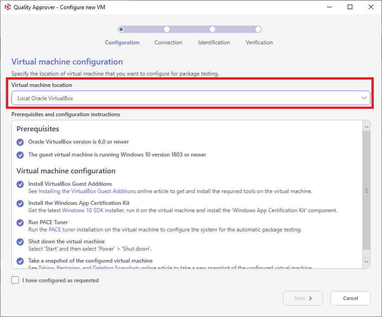Click the Cancel button
Screen dimensions: 382x317
350,298
